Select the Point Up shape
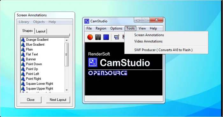Viewport: 223px width, 117px height. click(32, 69)
